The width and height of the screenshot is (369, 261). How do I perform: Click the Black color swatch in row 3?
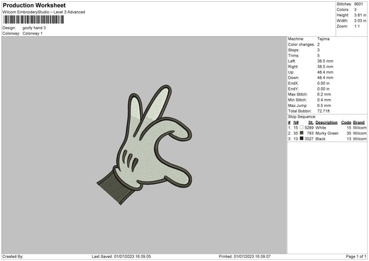click(x=301, y=139)
